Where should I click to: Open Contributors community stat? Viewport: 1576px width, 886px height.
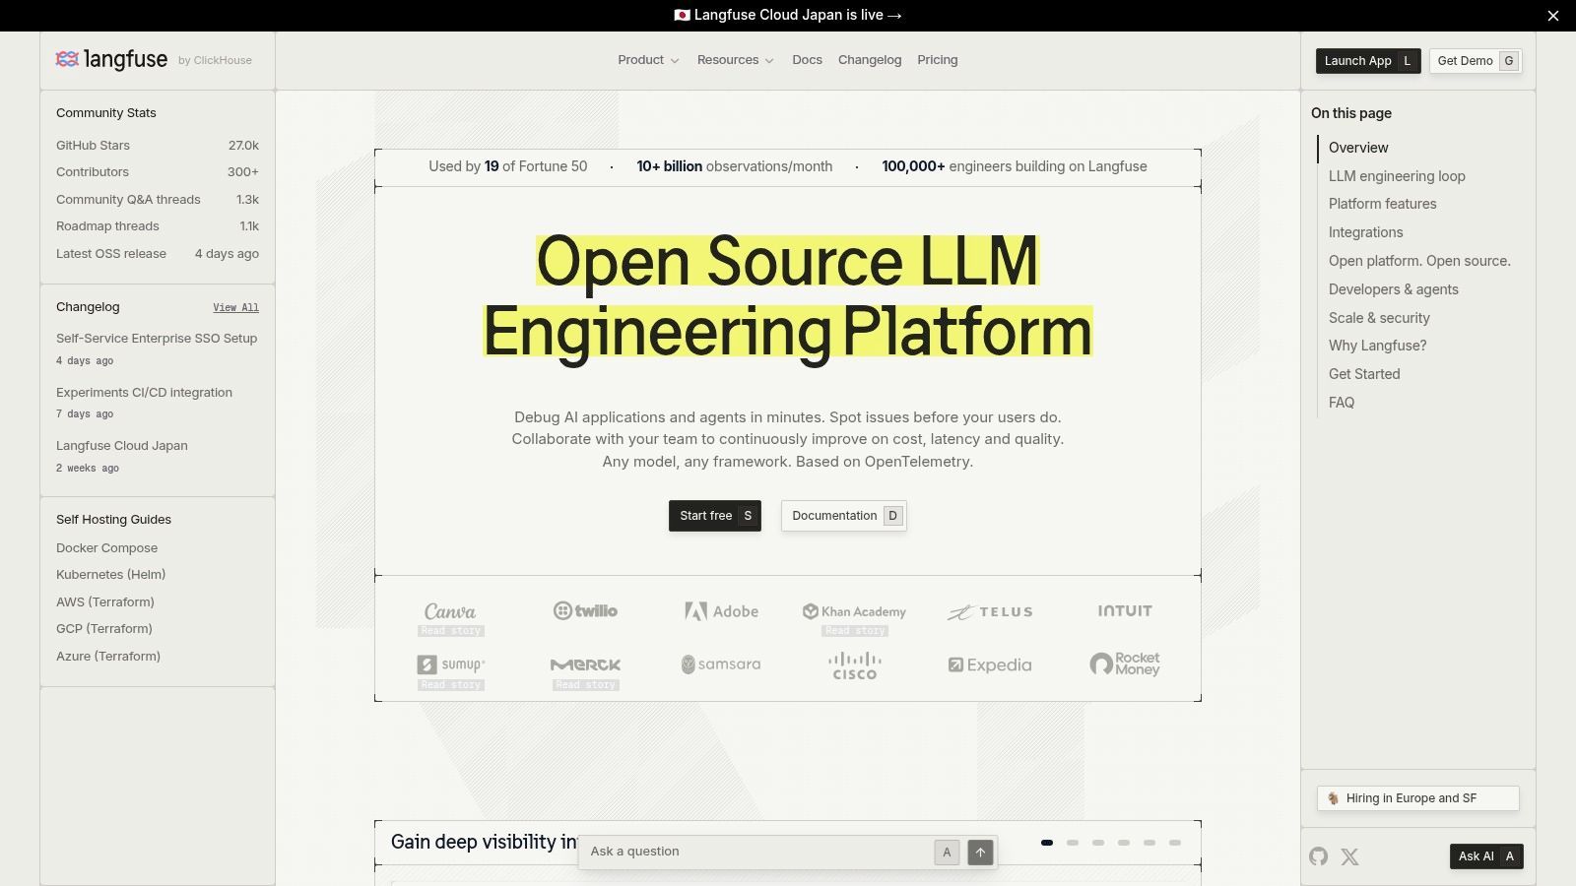pyautogui.click(x=158, y=172)
